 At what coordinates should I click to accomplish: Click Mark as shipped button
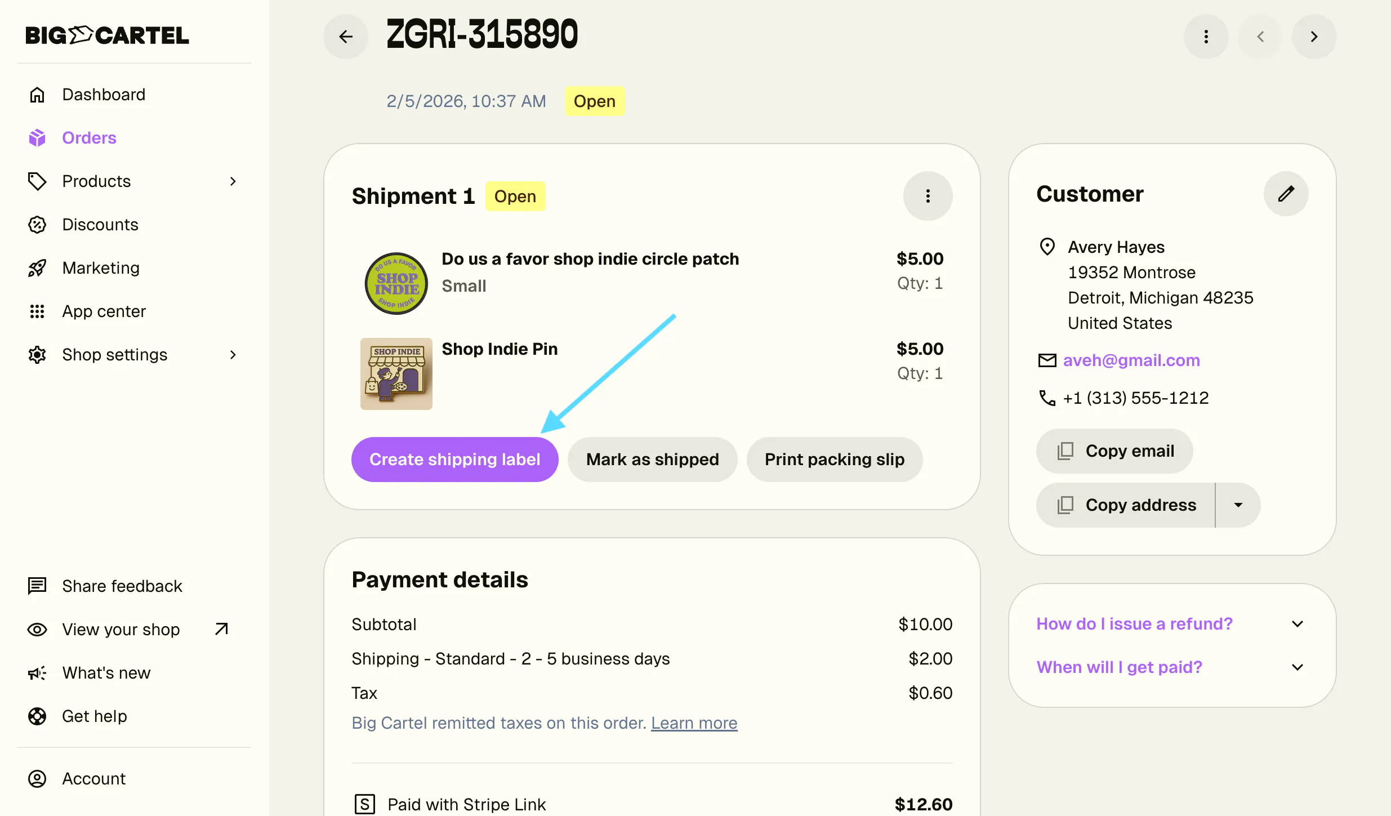pyautogui.click(x=652, y=460)
